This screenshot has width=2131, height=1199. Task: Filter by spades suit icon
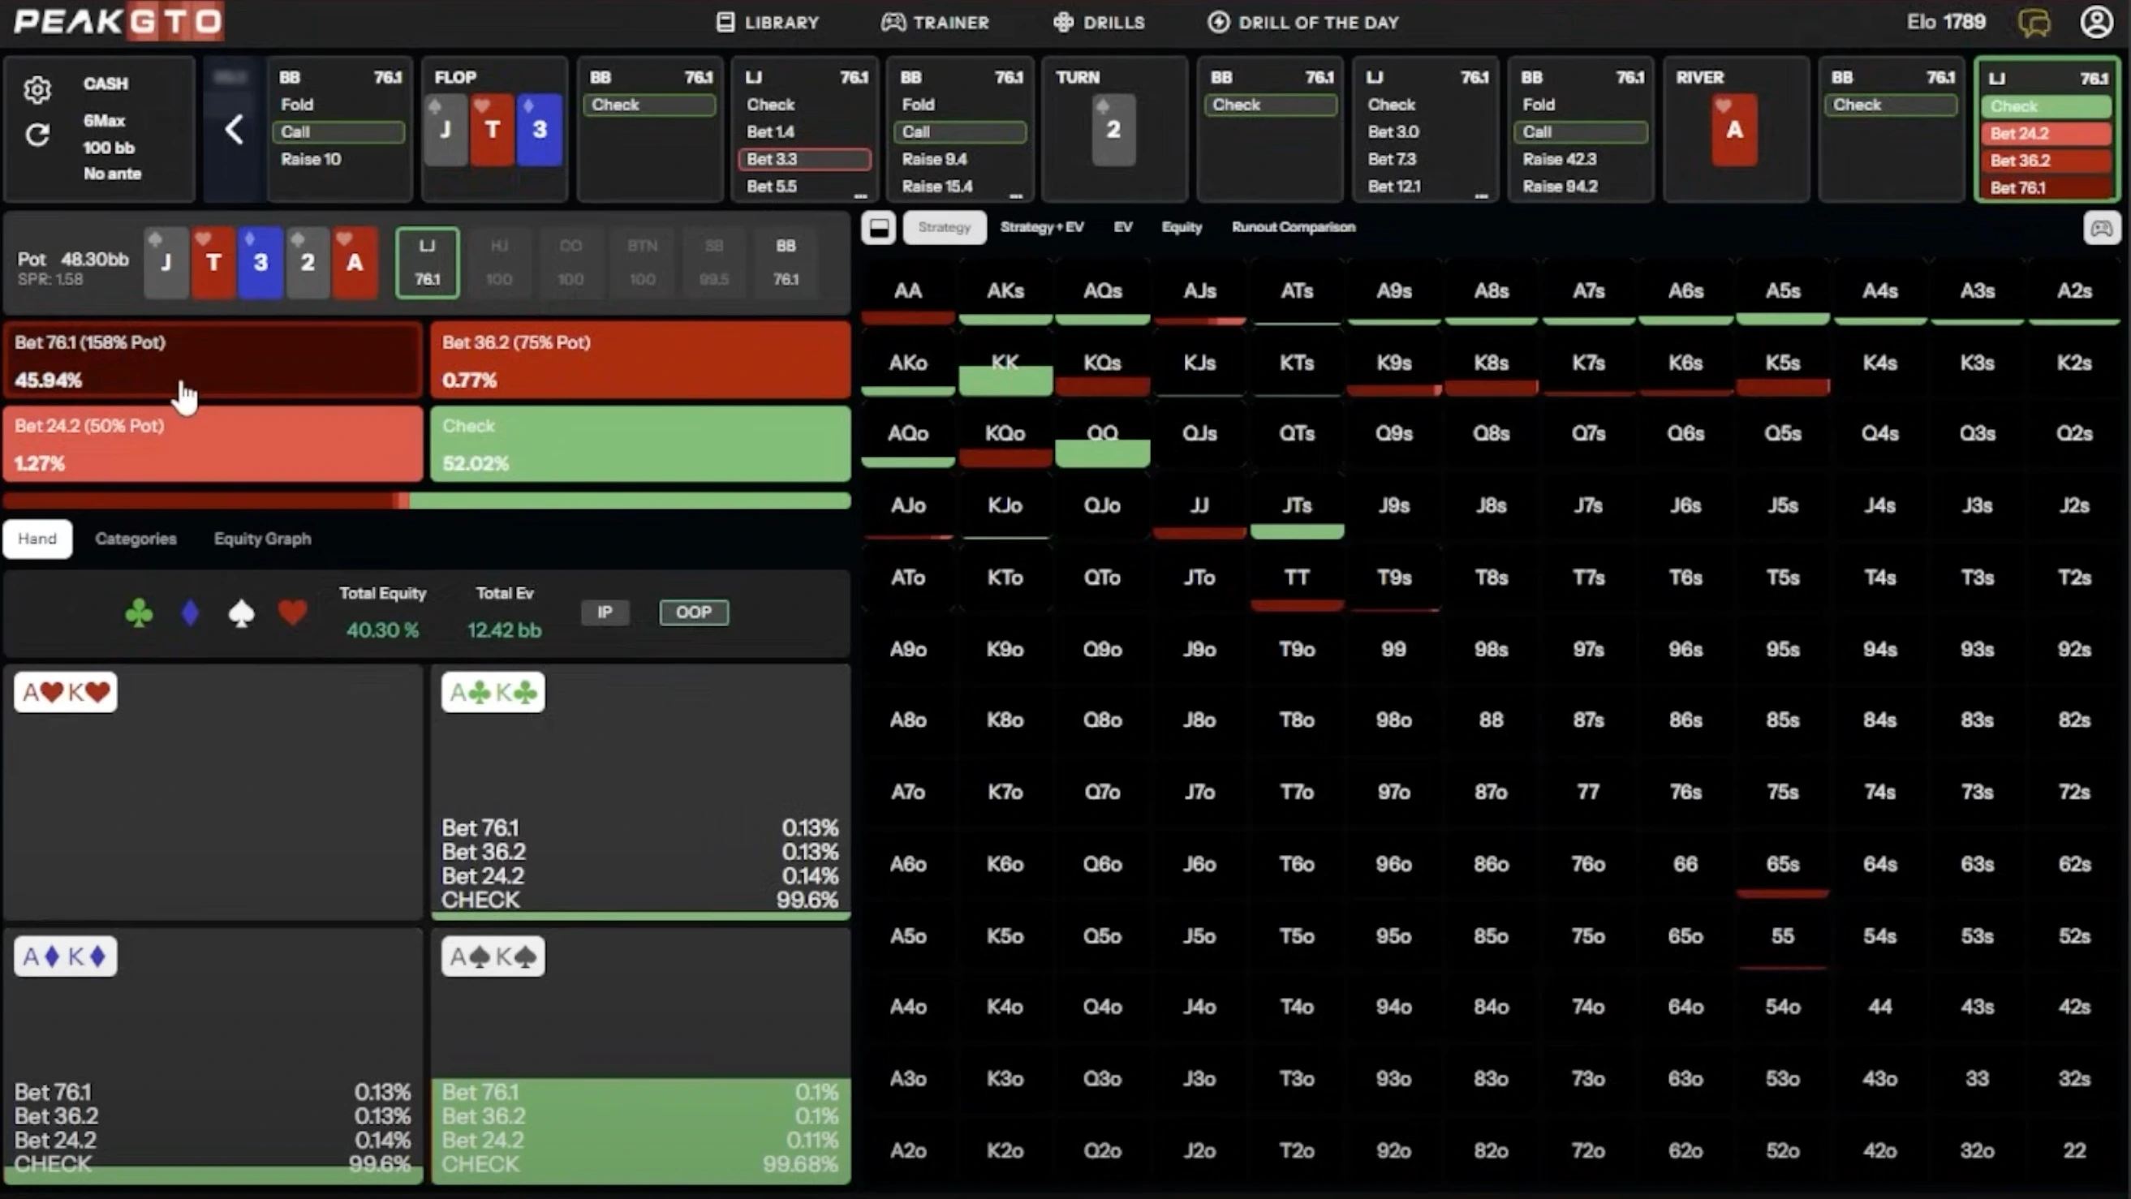241,612
